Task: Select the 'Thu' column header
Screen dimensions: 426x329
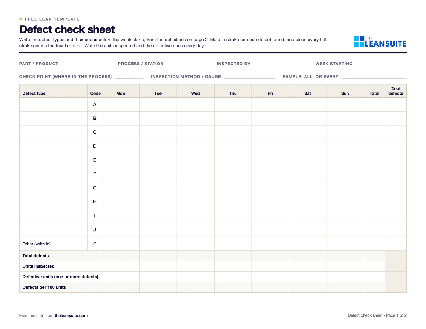Action: (233, 91)
